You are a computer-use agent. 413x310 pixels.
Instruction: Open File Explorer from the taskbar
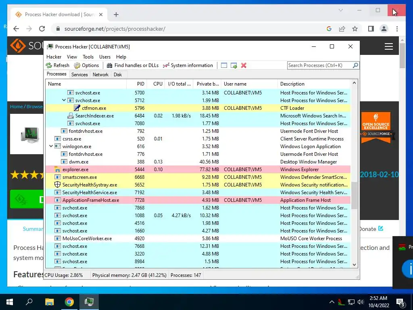point(49,302)
